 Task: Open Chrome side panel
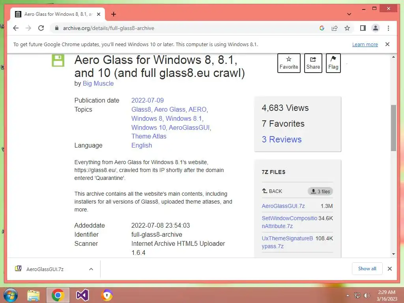point(363,28)
